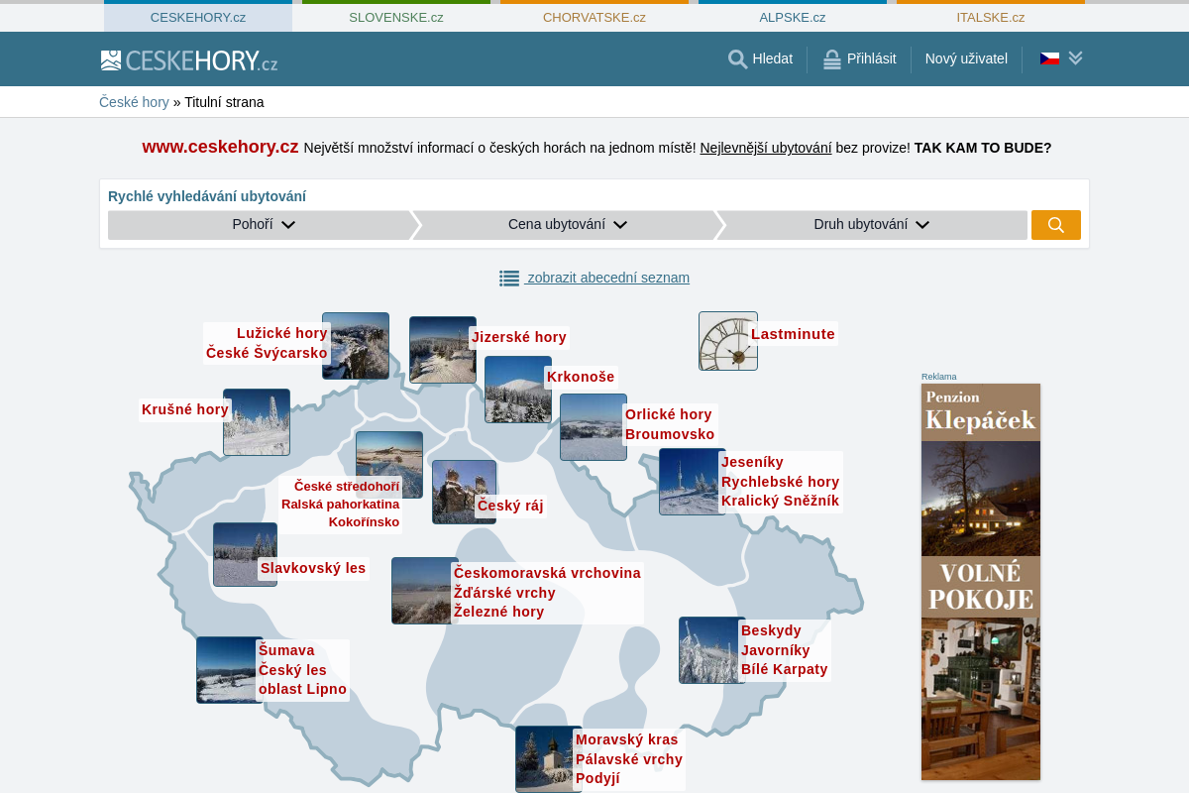Open the Druh ubytování dropdown

[871, 225]
